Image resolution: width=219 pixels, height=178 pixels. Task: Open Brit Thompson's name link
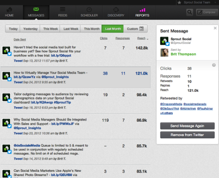point(183,54)
